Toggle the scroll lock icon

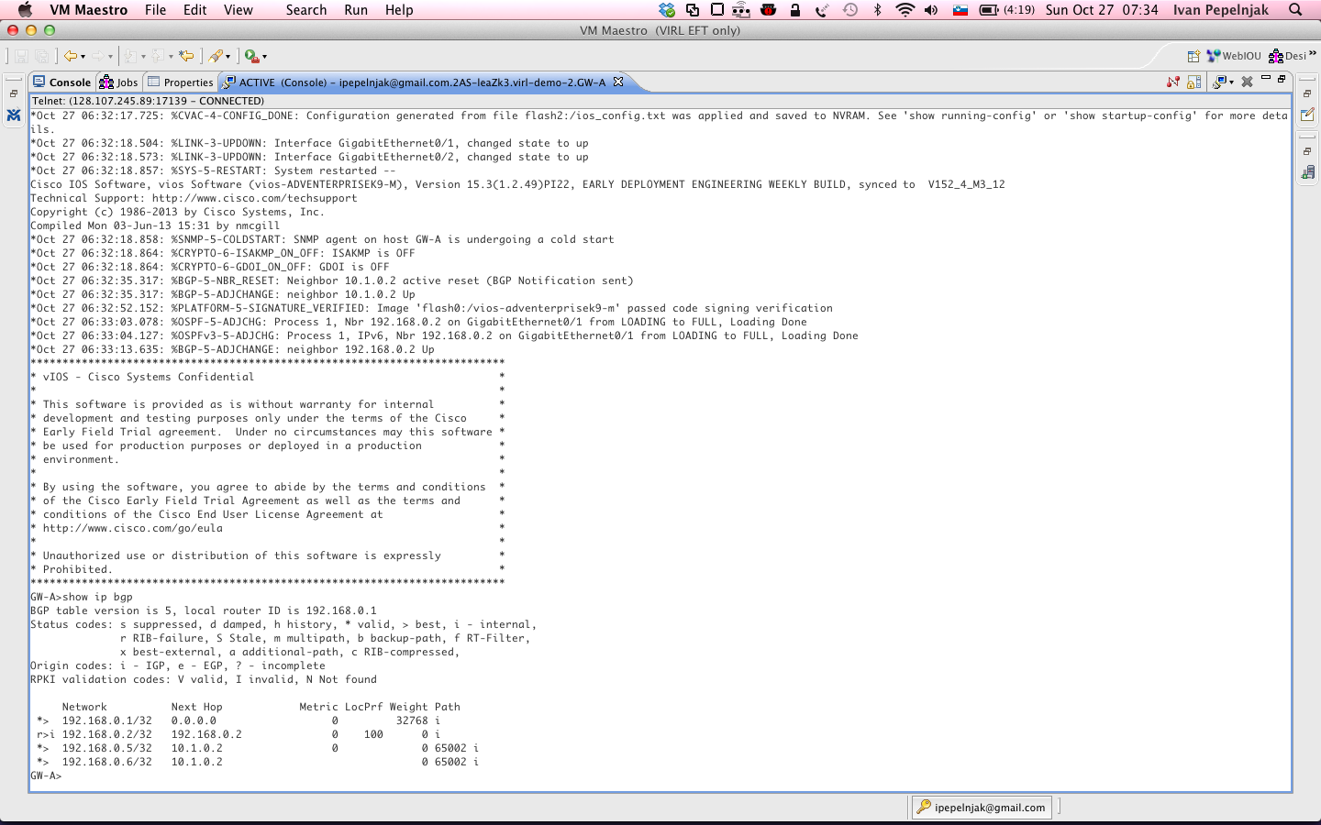point(1193,82)
